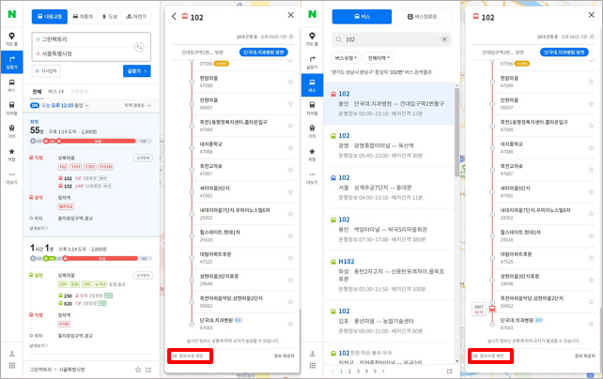Image resolution: width=603 pixels, height=379 pixels.
Task: Star 새터마을5단지 stop in the right 102 panel
Action: point(591,191)
